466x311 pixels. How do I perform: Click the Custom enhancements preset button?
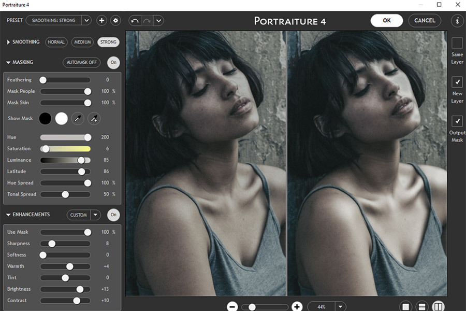click(79, 215)
